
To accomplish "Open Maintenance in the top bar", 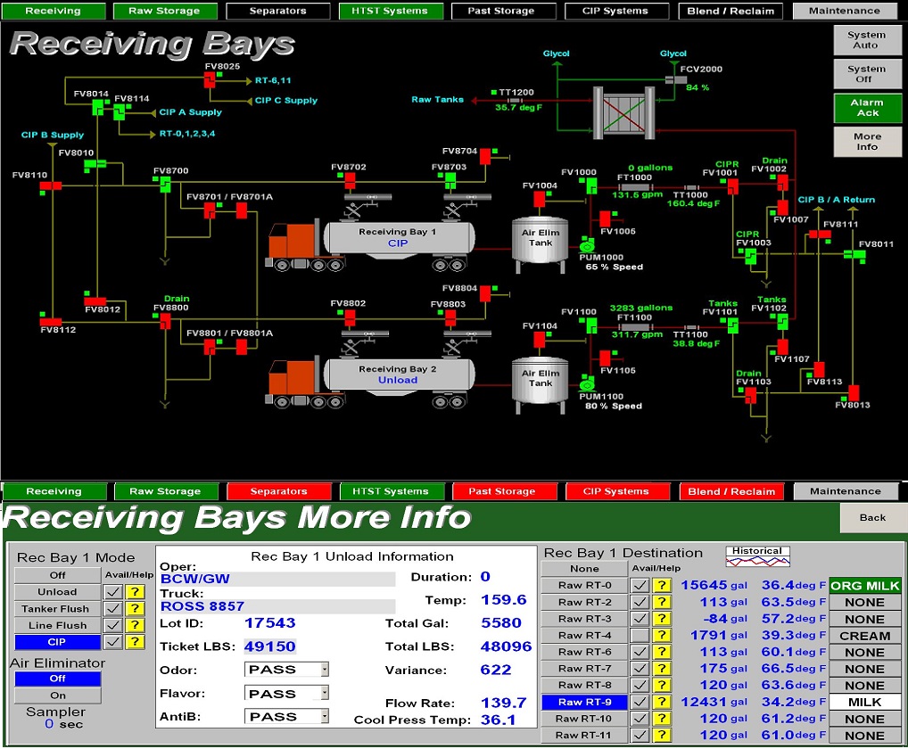I will coord(845,11).
